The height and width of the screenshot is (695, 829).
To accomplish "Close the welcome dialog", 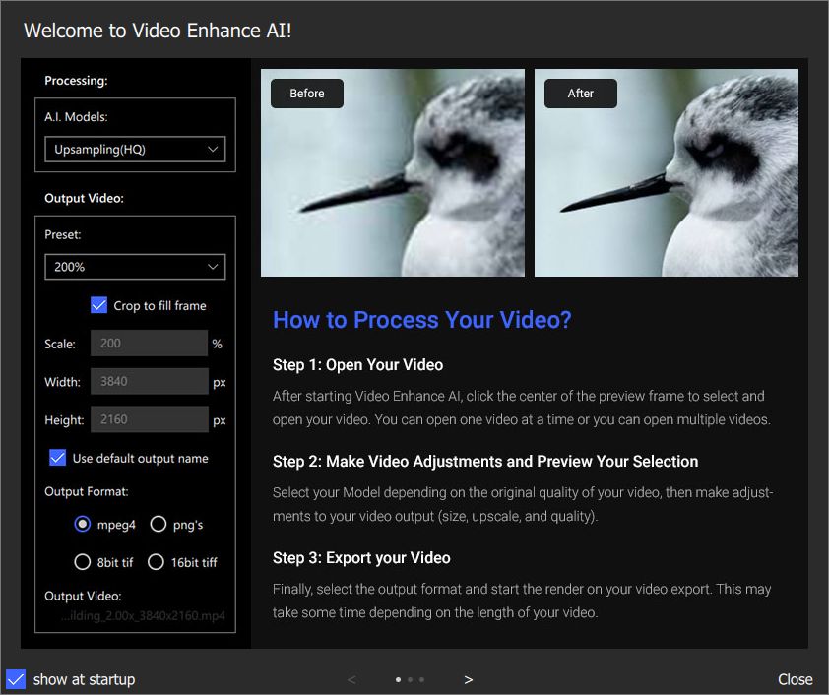I will click(796, 679).
